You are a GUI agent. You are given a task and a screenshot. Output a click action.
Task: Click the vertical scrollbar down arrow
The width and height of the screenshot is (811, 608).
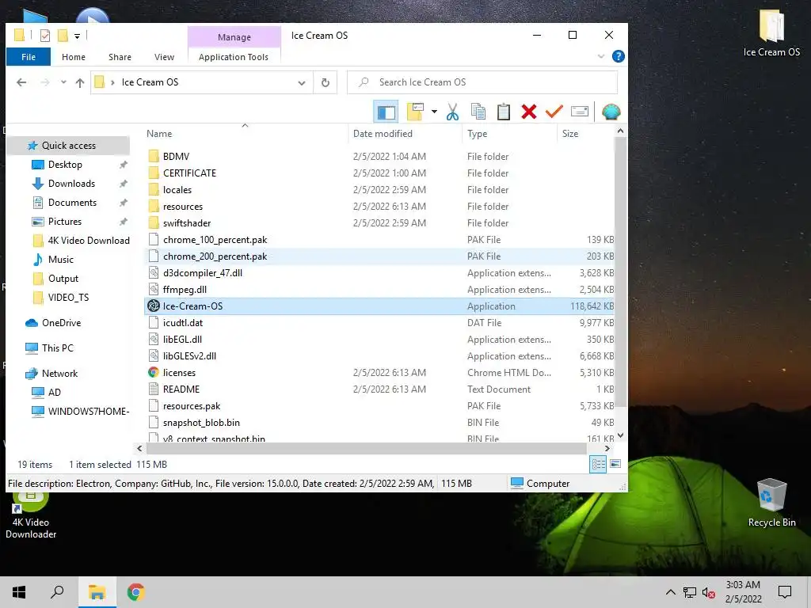[621, 436]
